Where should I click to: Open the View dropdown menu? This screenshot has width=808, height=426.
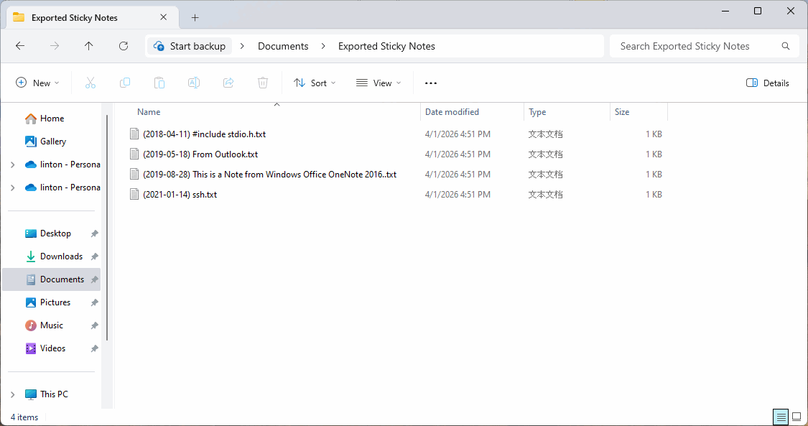click(x=379, y=83)
